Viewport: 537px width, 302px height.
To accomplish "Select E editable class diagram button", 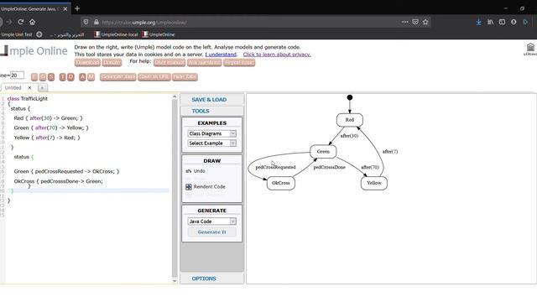I will click(34, 76).
